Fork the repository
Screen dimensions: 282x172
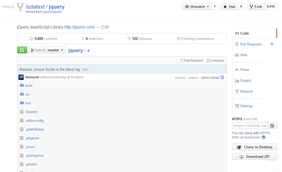pos(256,7)
